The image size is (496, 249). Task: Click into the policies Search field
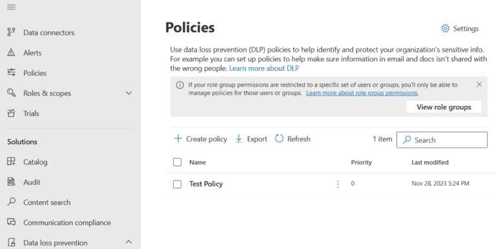[x=442, y=140]
